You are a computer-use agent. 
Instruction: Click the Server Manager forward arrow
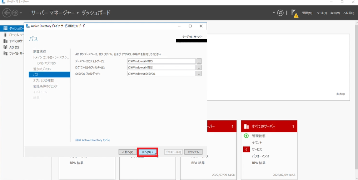[x=15, y=13]
